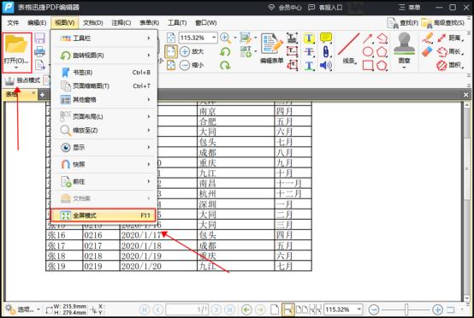Toggle two-page continuous layout in status bar
The image size is (474, 318).
pyautogui.click(x=316, y=309)
